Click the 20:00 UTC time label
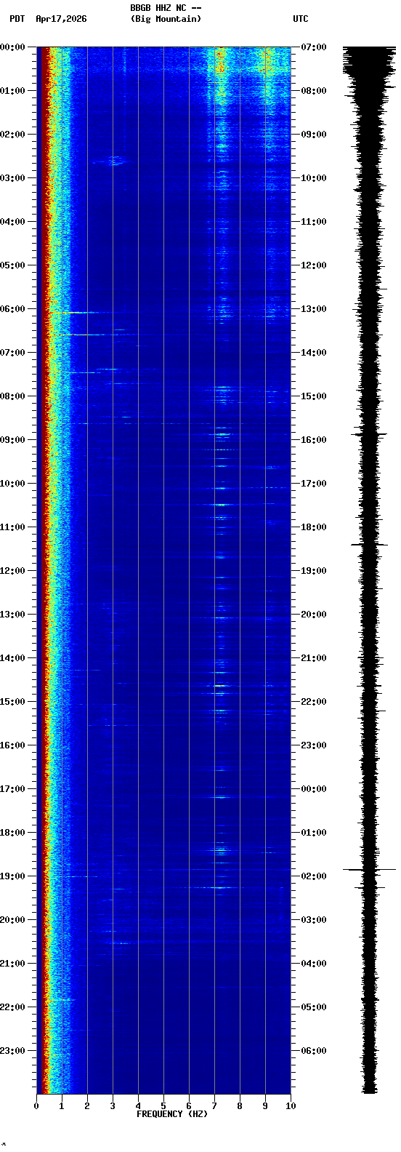The width and height of the screenshot is (401, 1152). (313, 615)
